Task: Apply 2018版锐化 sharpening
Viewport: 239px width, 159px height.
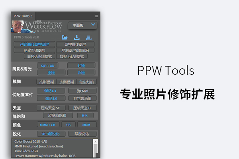Action: (x=51, y=134)
